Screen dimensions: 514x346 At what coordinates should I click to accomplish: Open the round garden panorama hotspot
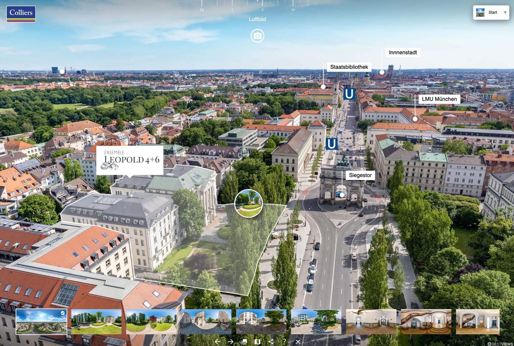coord(249,203)
